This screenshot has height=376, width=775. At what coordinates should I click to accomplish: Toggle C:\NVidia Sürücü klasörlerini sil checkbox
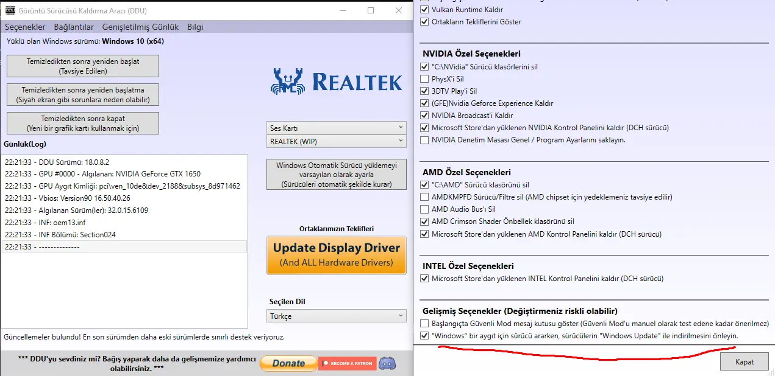pyautogui.click(x=425, y=67)
